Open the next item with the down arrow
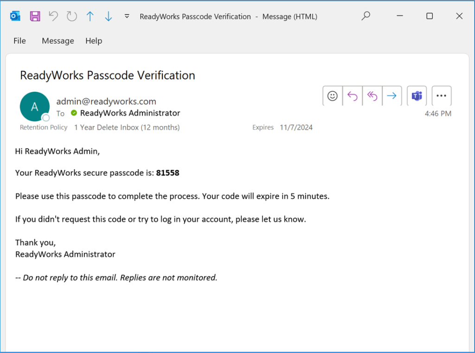 (x=108, y=16)
